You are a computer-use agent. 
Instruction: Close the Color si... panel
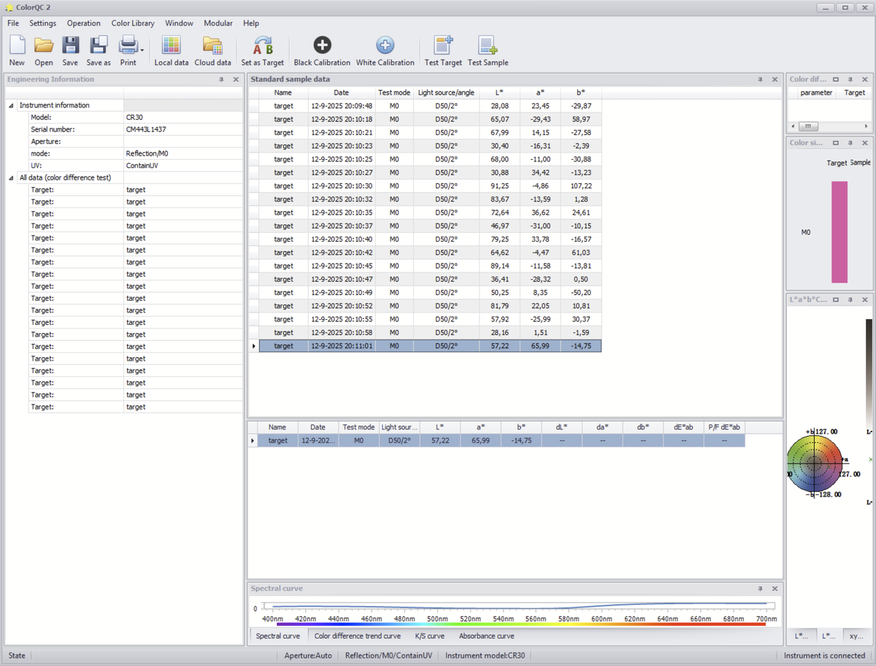[x=865, y=143]
